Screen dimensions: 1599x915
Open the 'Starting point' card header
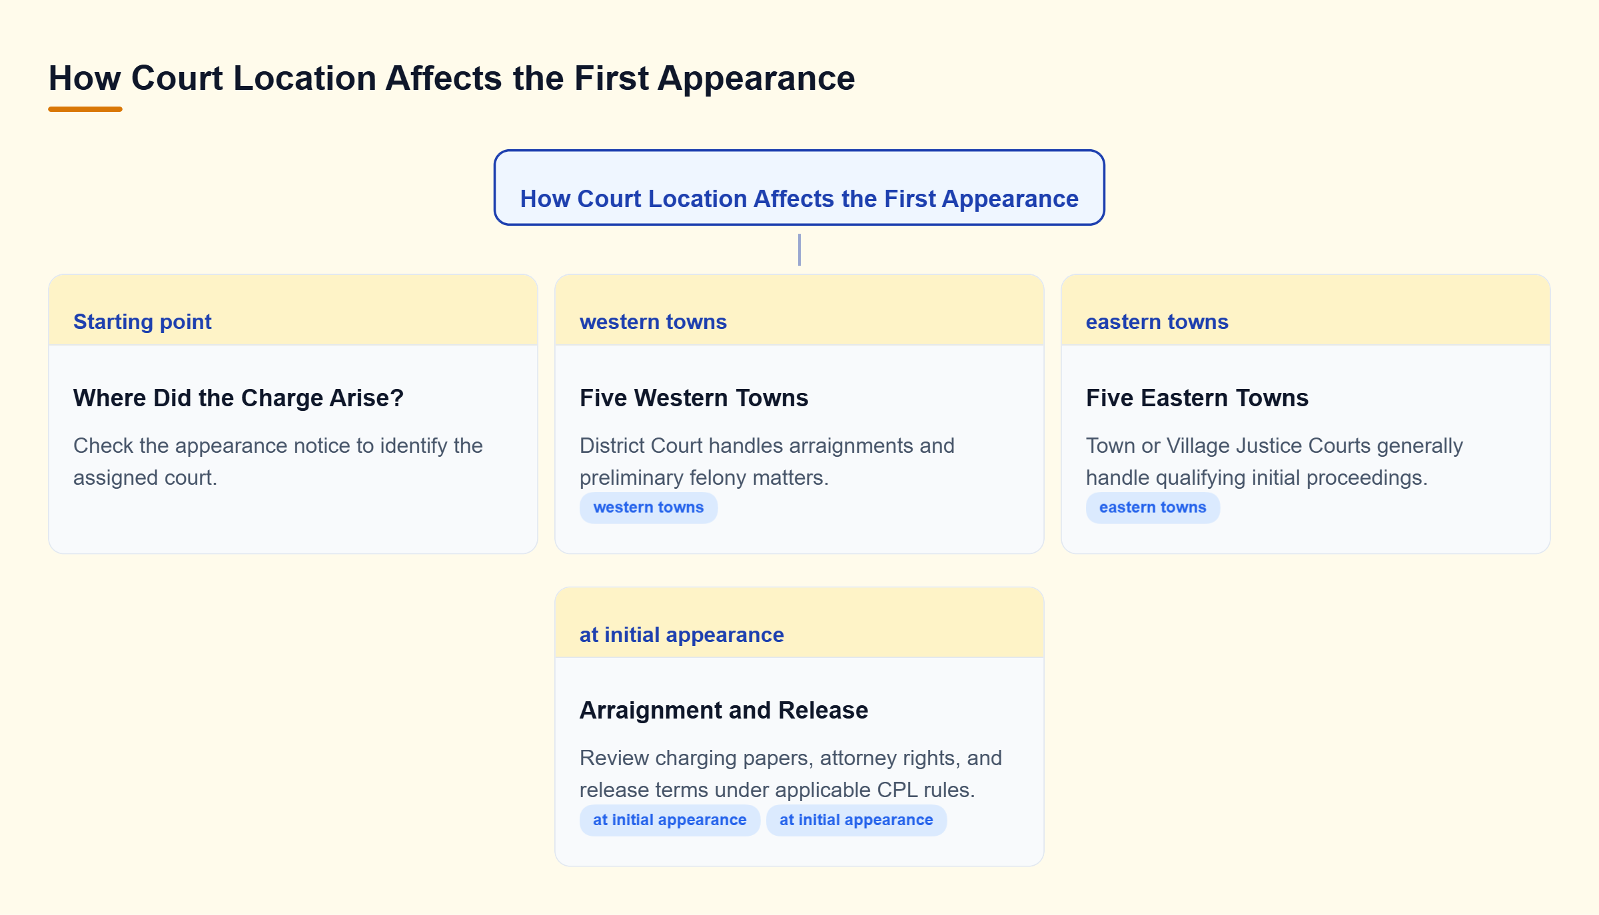tap(293, 310)
